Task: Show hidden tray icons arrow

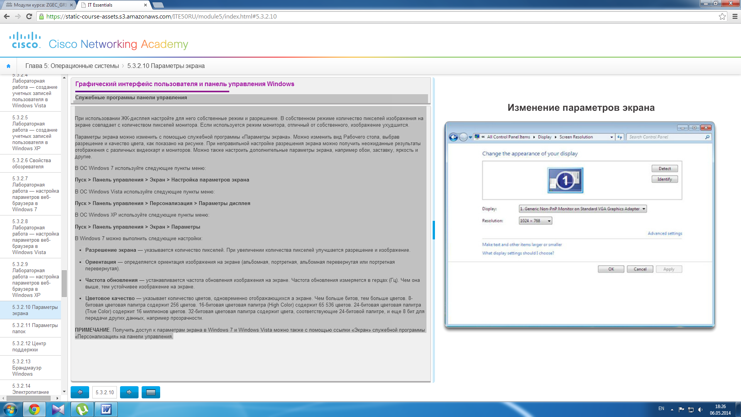Action: [x=672, y=409]
